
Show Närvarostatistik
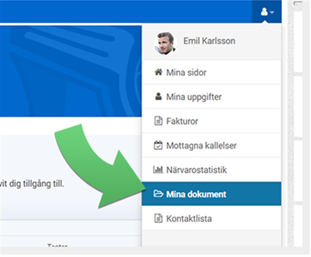tap(197, 170)
